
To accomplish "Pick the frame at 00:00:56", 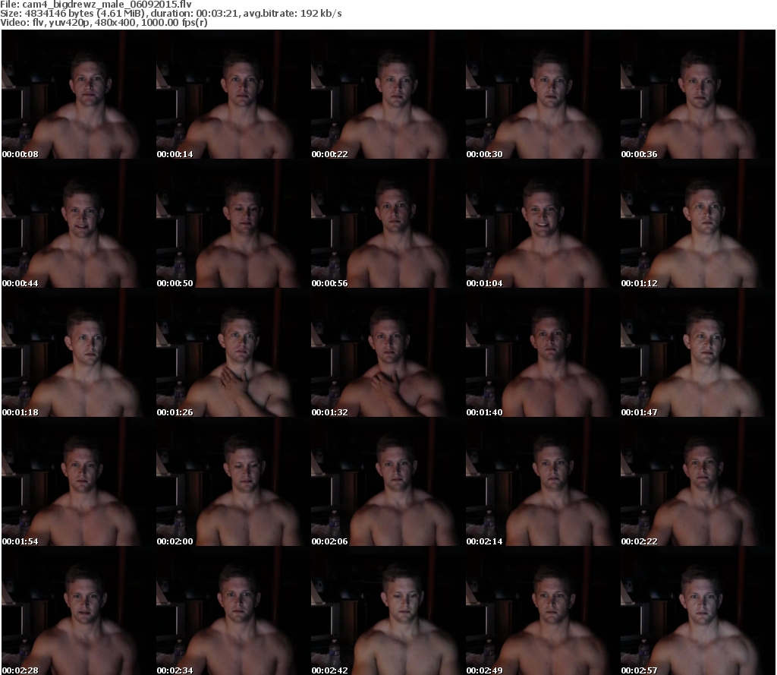I will (388, 224).
